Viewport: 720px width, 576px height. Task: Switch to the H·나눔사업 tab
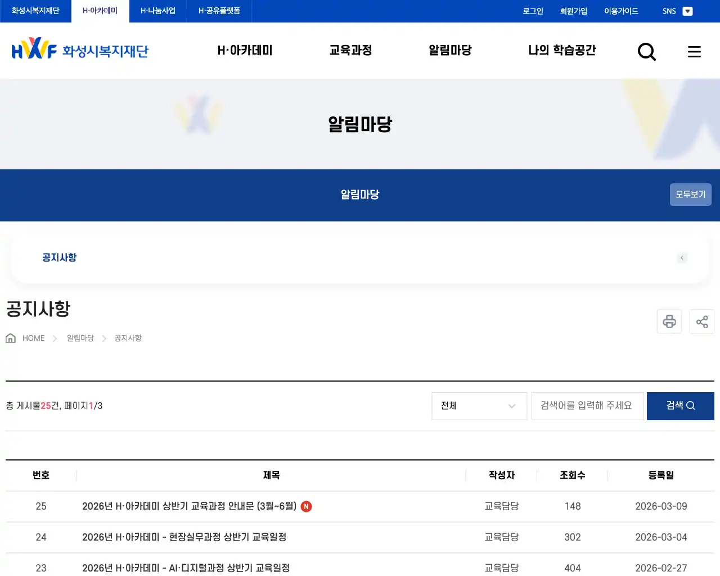pos(157,11)
